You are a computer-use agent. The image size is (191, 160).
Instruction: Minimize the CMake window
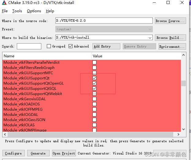(154, 2)
